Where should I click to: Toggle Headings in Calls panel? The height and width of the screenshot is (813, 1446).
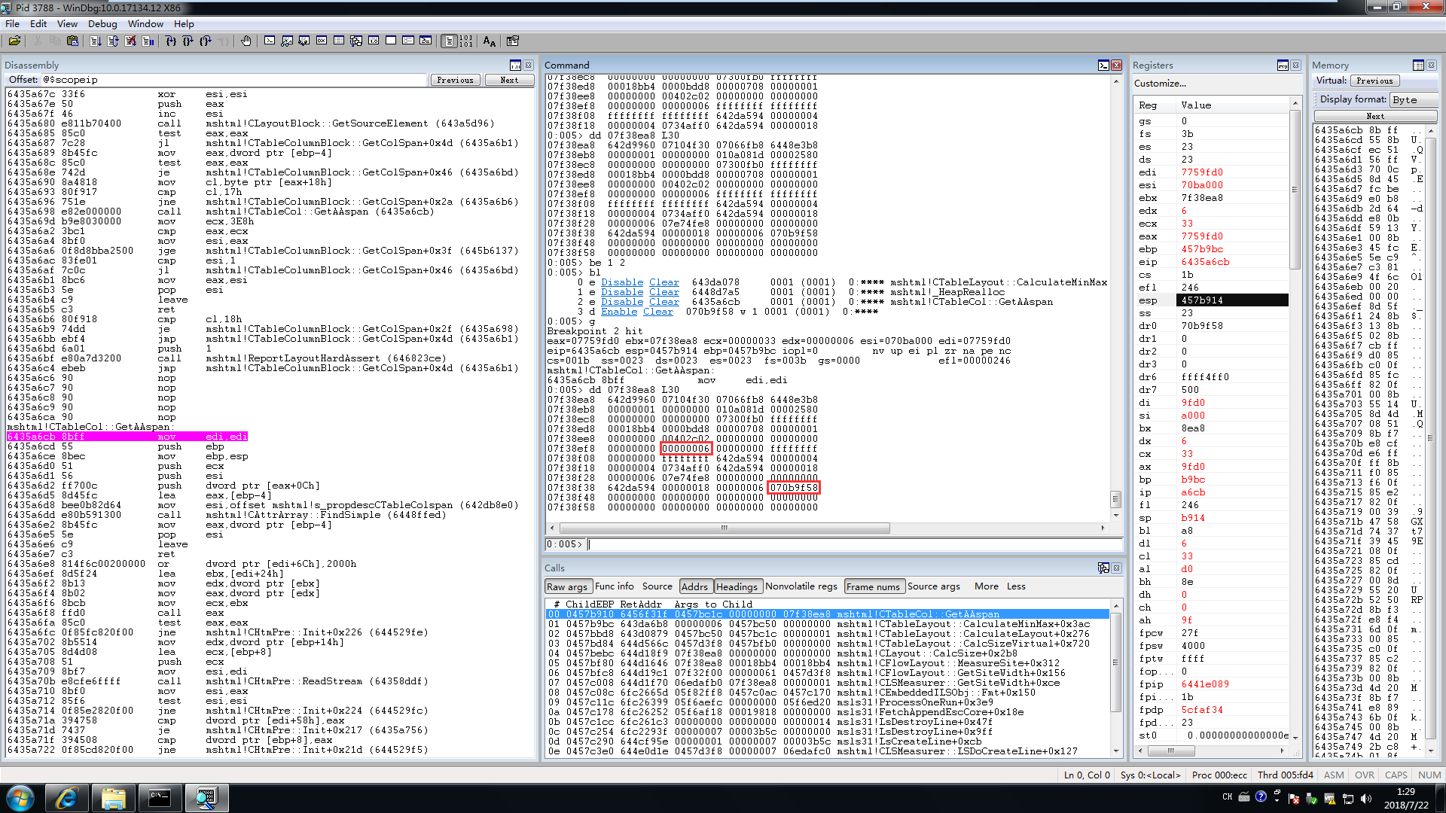(x=737, y=586)
